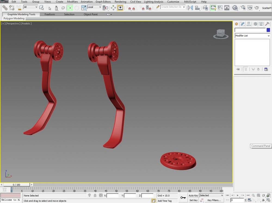
Task: Open Render Setup teapot icon
Action: (243, 8)
